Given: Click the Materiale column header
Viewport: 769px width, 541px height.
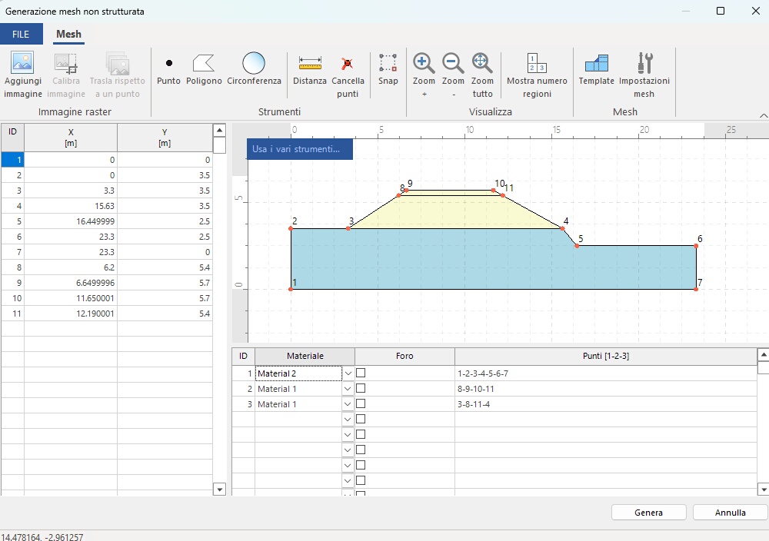Looking at the screenshot, I should 305,357.
